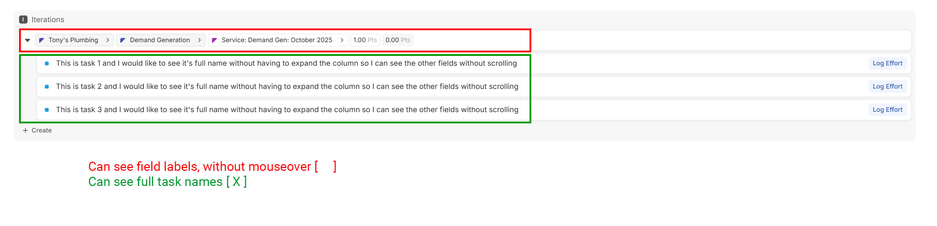This screenshot has height=226, width=937.
Task: Open the task 3 row by its name
Action: click(287, 110)
